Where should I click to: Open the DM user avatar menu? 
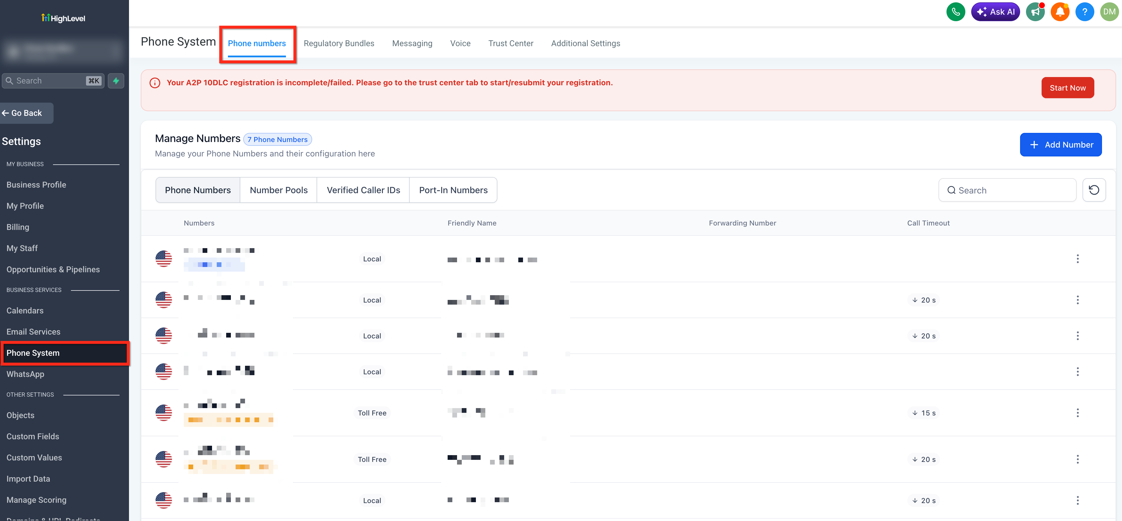click(1109, 12)
